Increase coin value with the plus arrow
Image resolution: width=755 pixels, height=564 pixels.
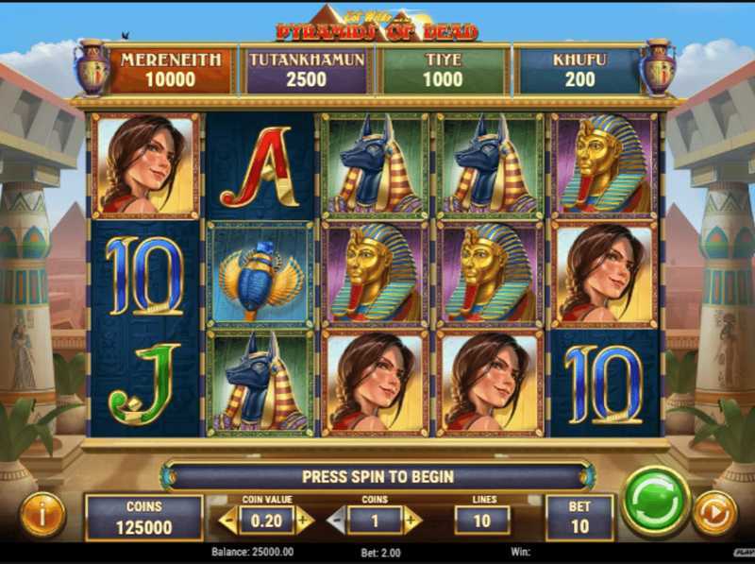tap(304, 521)
